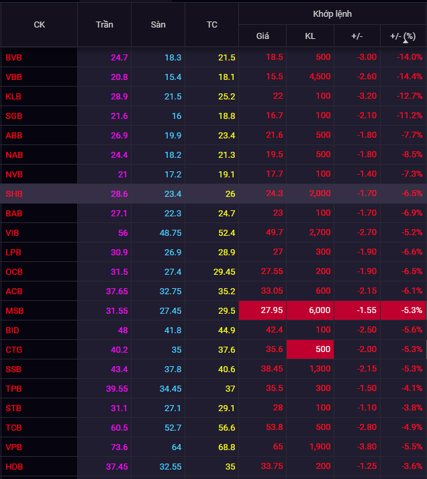This screenshot has height=479, width=427.
Task: Click the KL column header
Action: (310, 36)
